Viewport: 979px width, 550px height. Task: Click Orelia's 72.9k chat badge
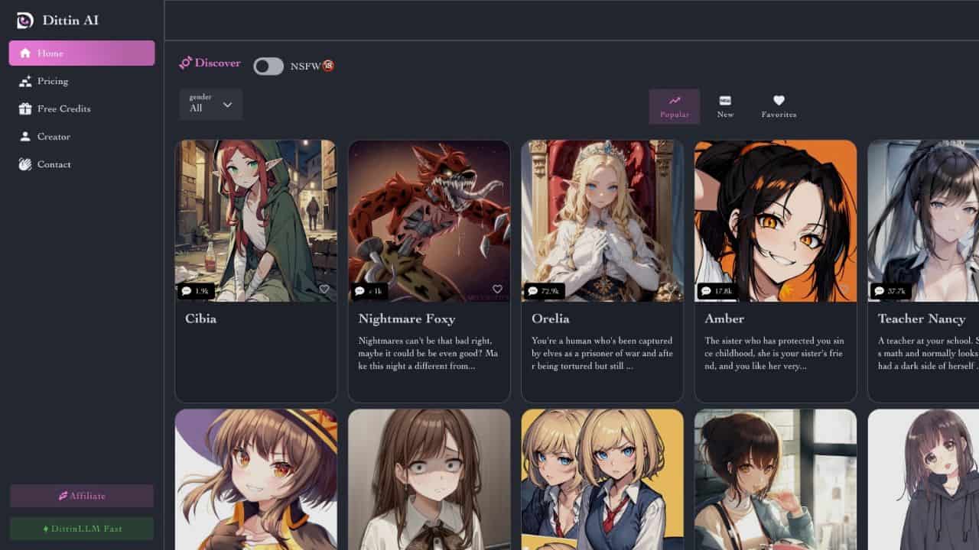pos(544,291)
